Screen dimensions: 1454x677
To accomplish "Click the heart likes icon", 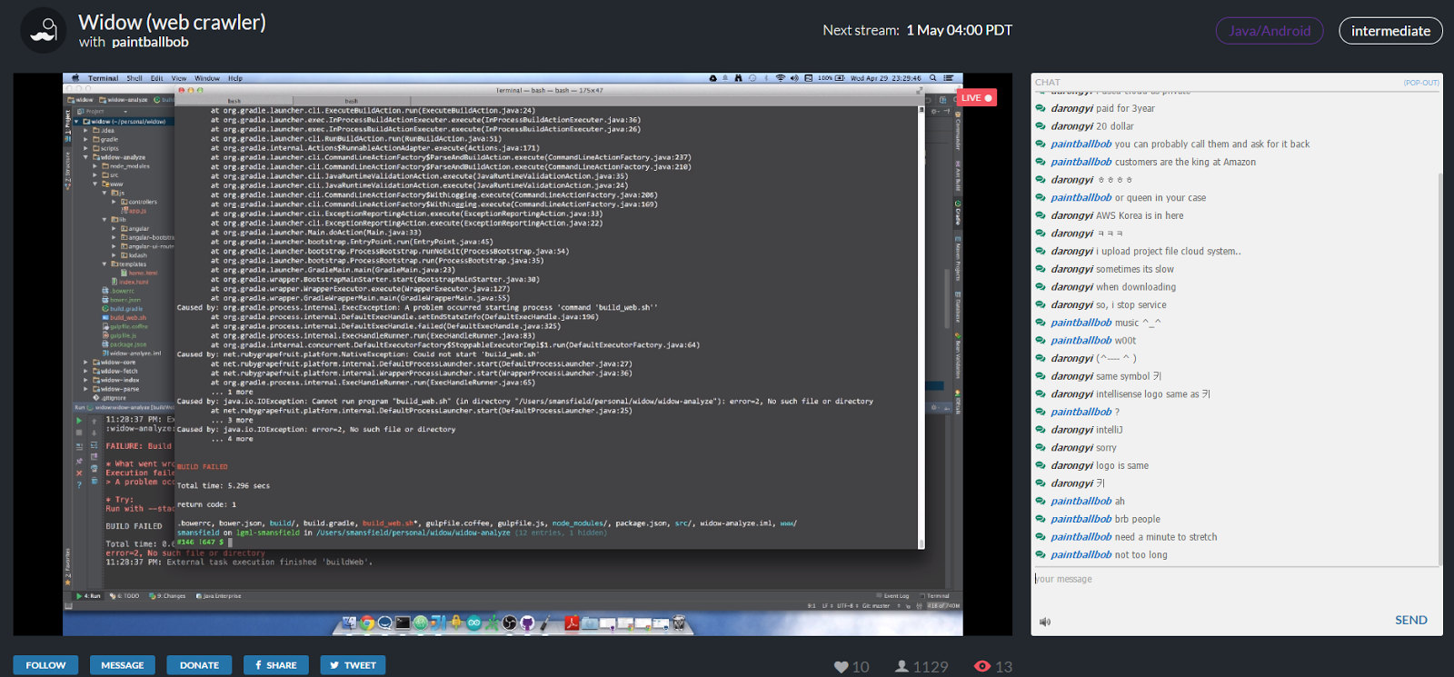I will tap(842, 667).
